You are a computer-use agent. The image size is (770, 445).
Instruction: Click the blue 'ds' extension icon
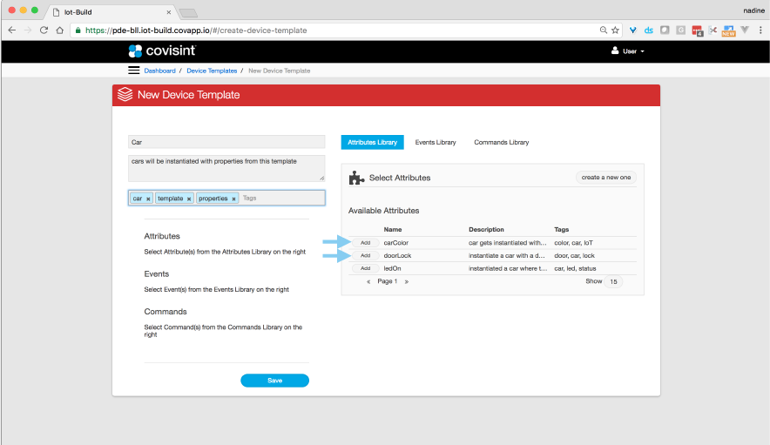(x=648, y=30)
